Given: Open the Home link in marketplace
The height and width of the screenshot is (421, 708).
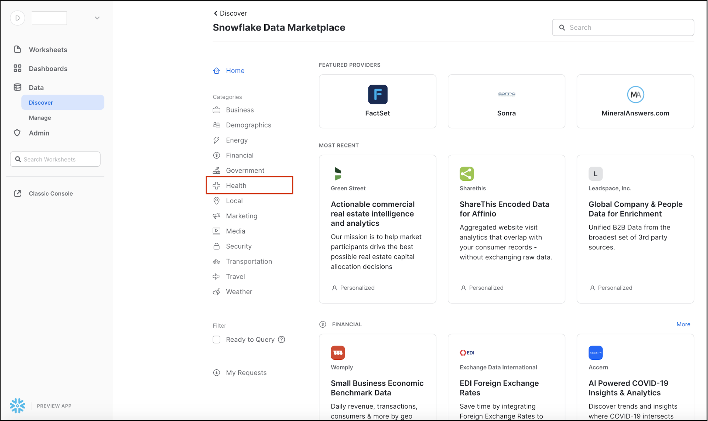Looking at the screenshot, I should point(235,70).
